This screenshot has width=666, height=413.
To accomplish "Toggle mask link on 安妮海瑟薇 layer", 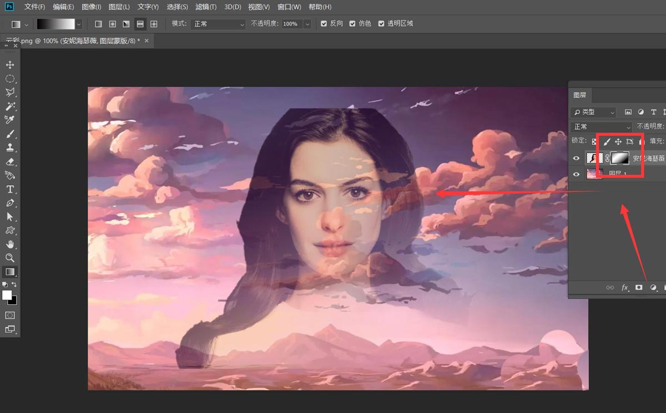I will tap(607, 159).
